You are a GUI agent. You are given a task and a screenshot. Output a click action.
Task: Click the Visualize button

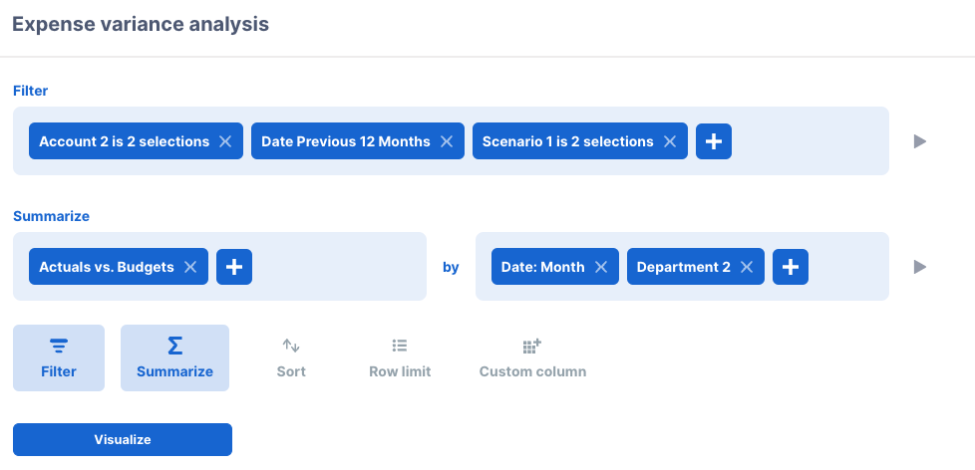[123, 439]
